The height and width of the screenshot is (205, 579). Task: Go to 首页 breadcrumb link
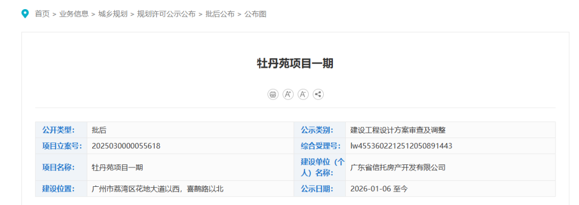click(x=42, y=14)
